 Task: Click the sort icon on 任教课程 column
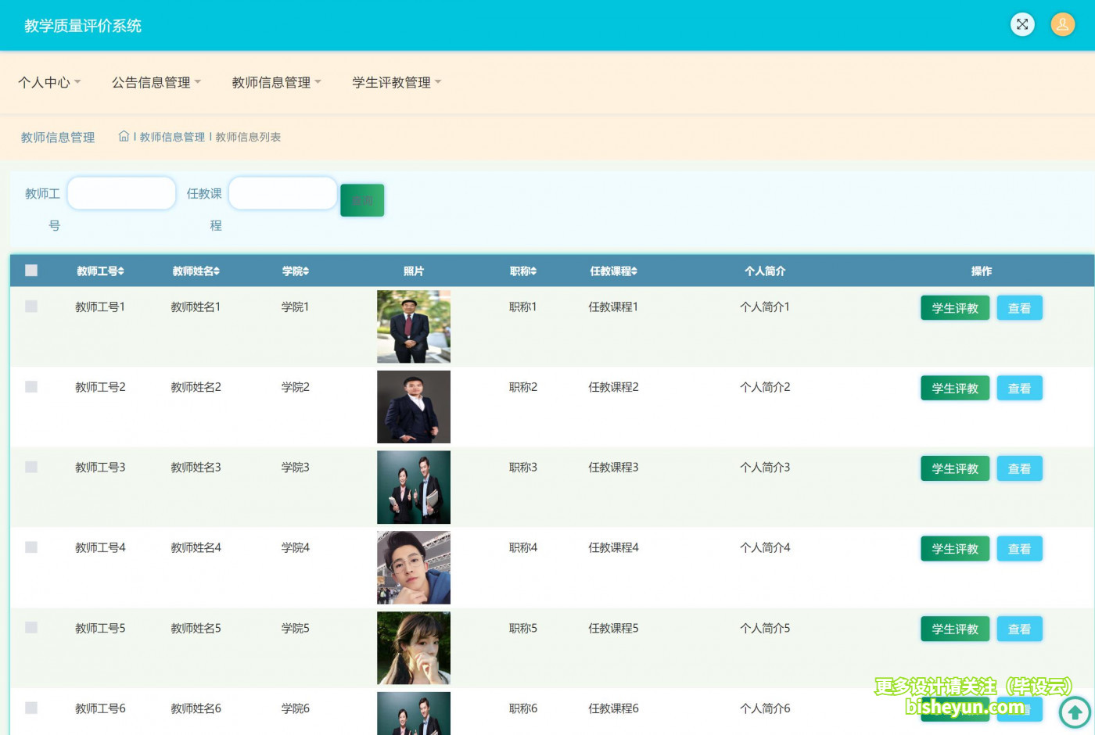coord(635,271)
